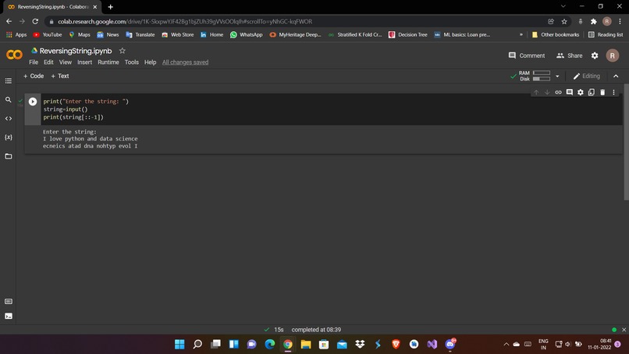This screenshot has height=354, width=629.
Task: Open Variables inspector {x} icon
Action: 9,138
